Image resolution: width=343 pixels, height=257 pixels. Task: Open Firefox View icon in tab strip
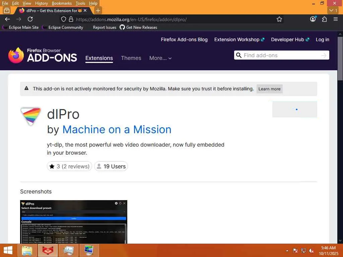click(7, 10)
